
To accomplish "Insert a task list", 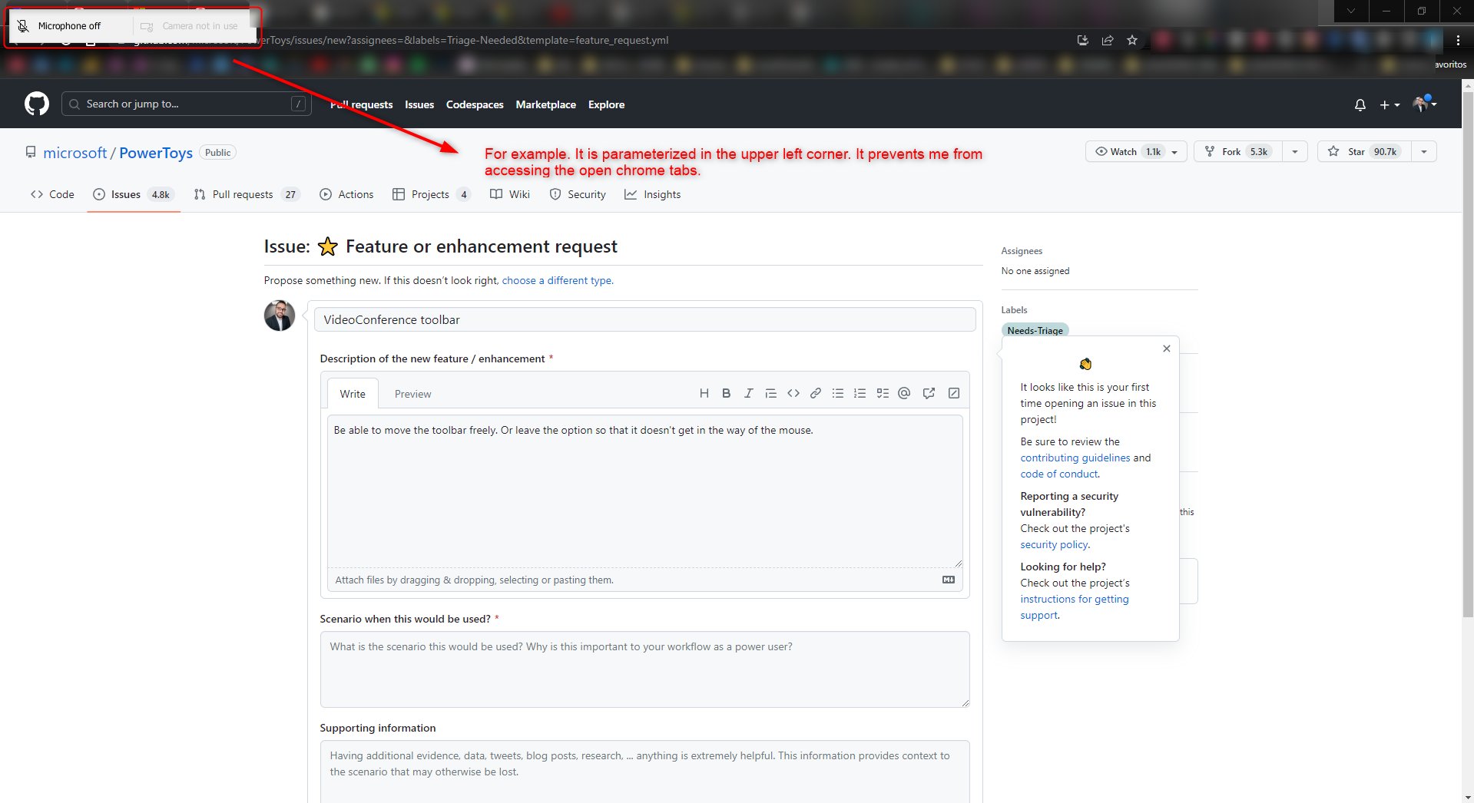I will click(x=882, y=392).
